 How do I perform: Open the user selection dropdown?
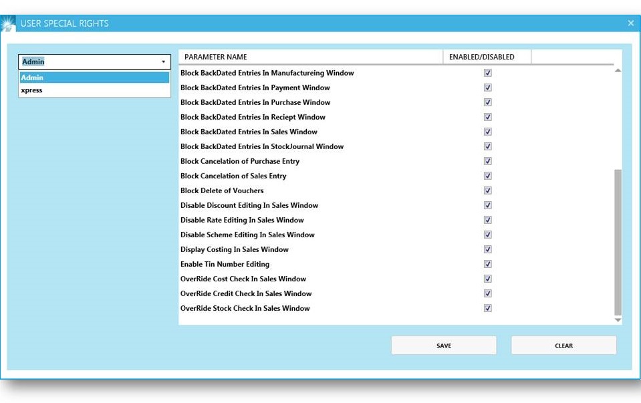pos(163,61)
